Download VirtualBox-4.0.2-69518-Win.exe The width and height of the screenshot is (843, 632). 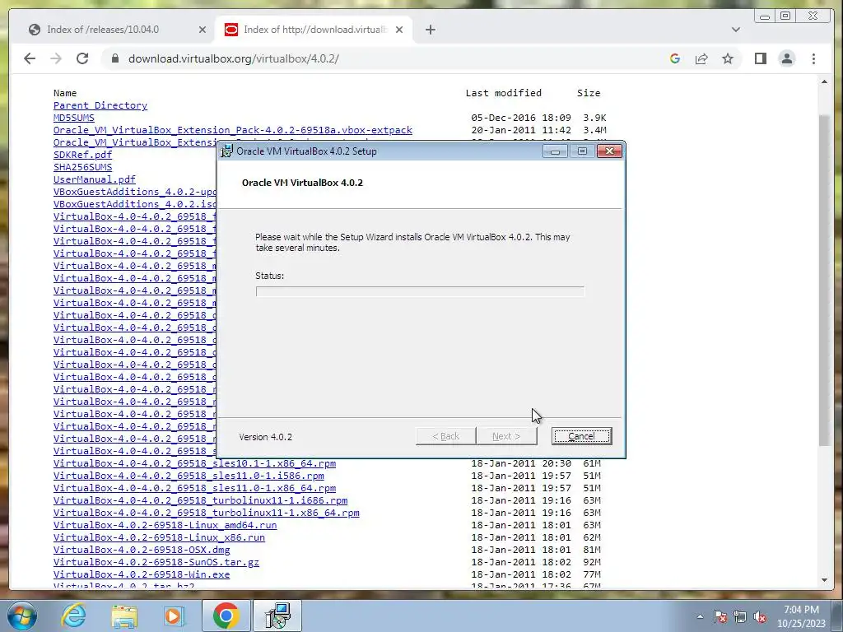pyautogui.click(x=142, y=574)
